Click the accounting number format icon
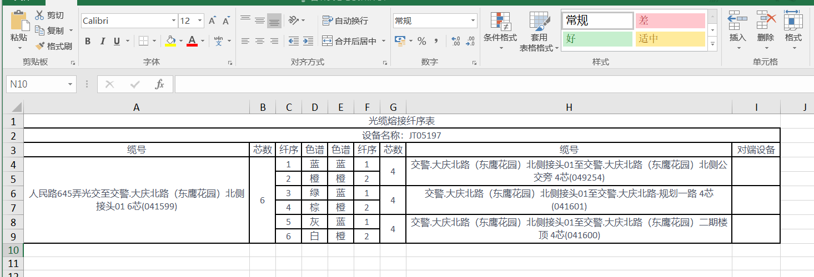This screenshot has height=277, width=814. [400, 41]
